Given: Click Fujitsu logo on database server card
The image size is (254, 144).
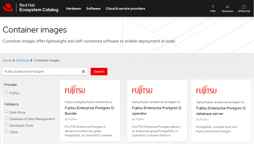Looking at the screenshot, I should tap(206, 90).
